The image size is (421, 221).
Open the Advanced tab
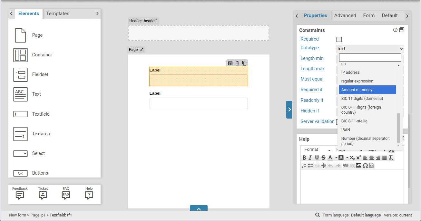pyautogui.click(x=345, y=15)
